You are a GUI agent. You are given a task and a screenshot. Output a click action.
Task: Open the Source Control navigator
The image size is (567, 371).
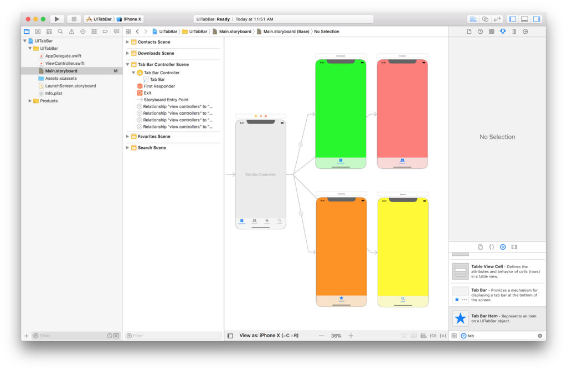click(x=38, y=32)
